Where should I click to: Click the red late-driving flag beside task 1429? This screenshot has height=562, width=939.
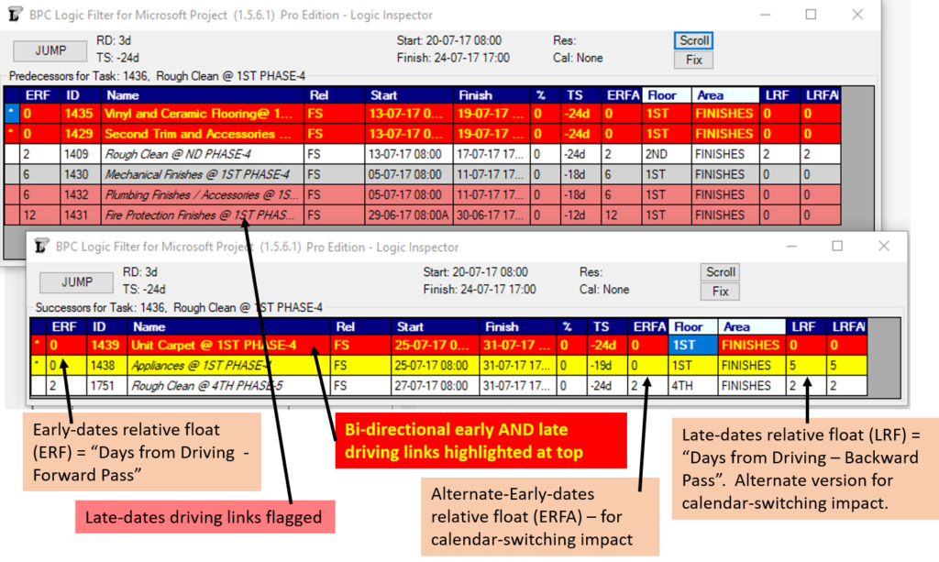click(10, 133)
